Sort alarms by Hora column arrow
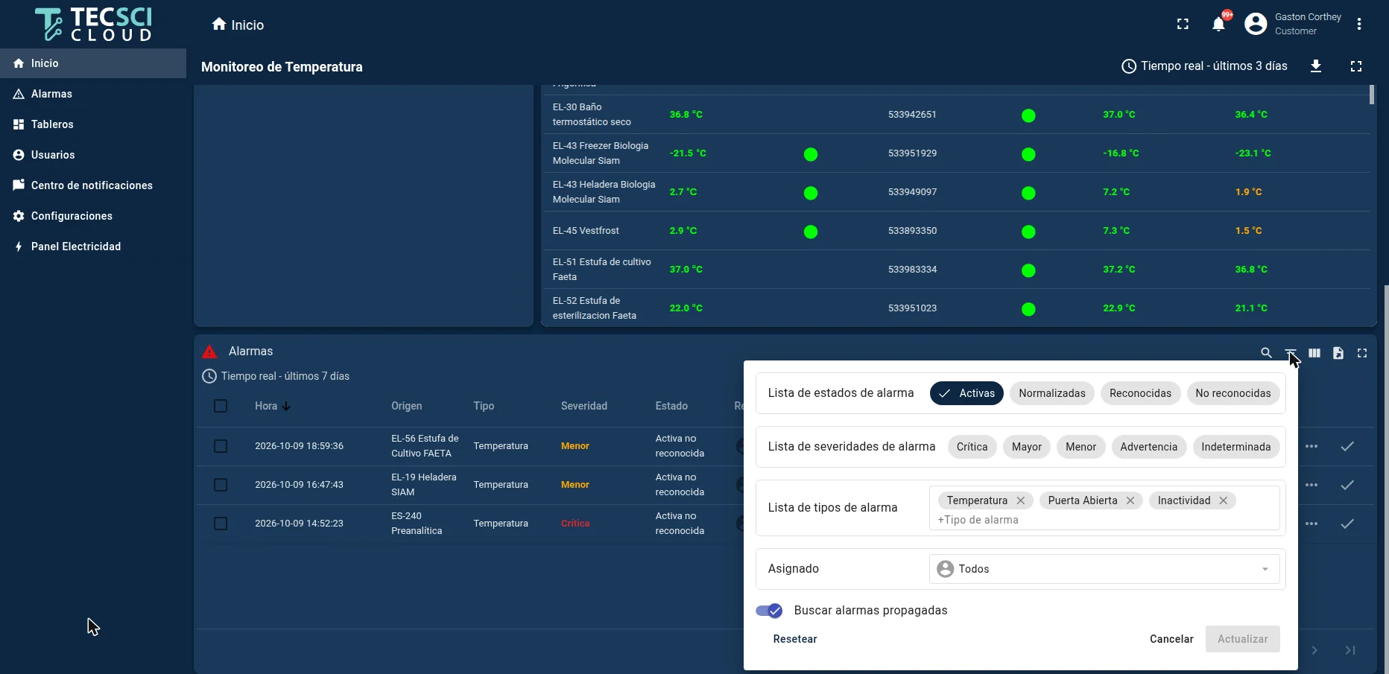 coord(286,406)
